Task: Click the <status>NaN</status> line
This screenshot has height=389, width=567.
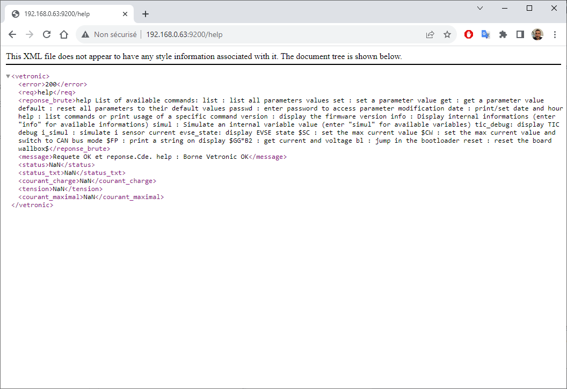Action: [x=57, y=165]
